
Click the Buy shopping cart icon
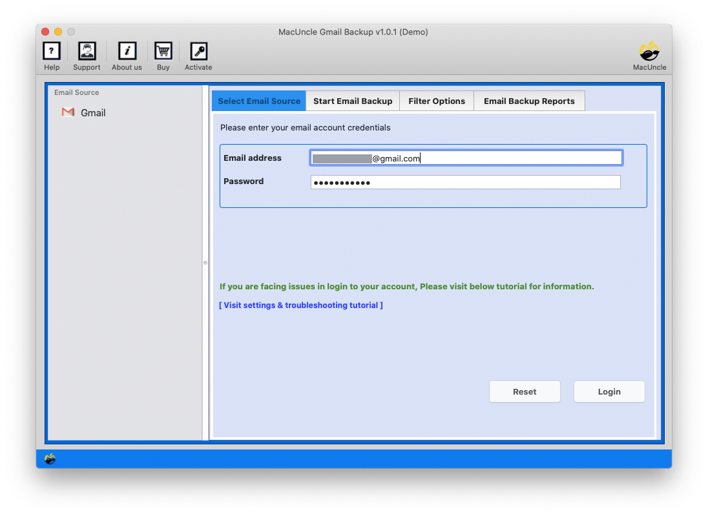click(163, 50)
